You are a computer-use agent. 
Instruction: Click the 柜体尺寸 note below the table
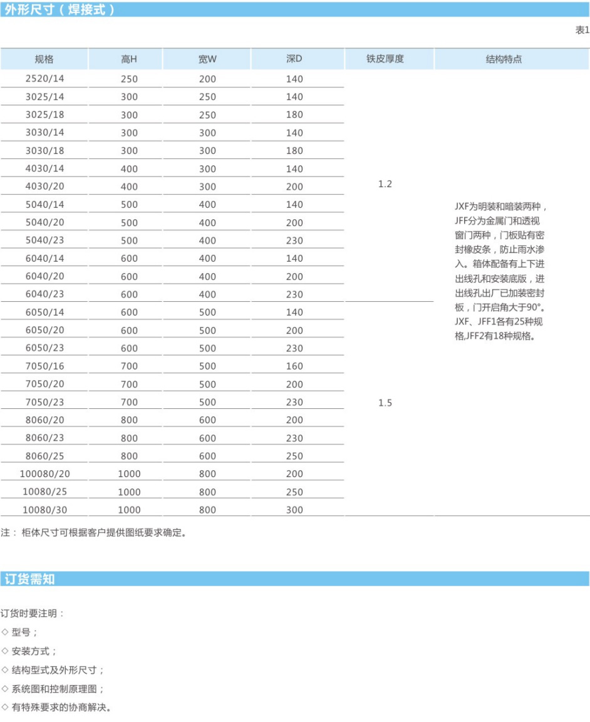click(x=94, y=534)
